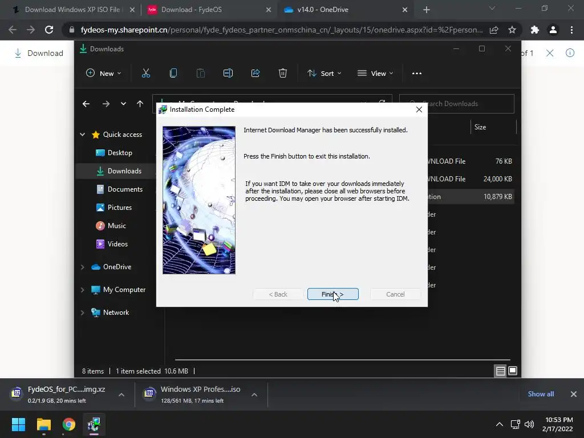Go back in Explorer navigation
The image size is (584, 438).
[x=86, y=104]
